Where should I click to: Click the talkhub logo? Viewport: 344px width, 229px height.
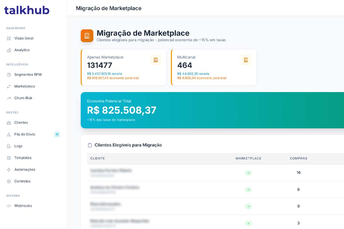[27, 10]
